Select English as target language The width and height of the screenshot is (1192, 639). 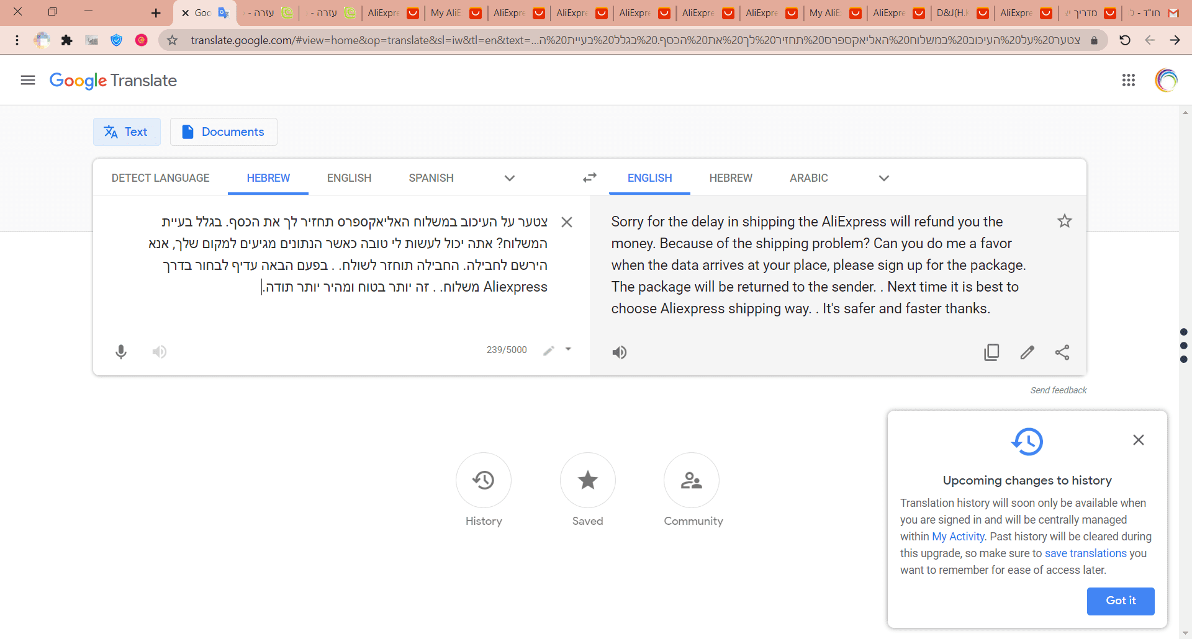coord(650,178)
